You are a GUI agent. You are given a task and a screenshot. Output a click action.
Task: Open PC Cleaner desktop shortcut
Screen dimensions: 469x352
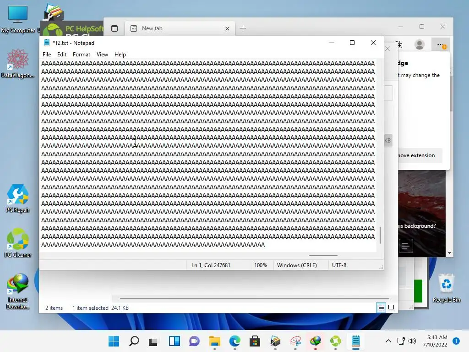(18, 243)
